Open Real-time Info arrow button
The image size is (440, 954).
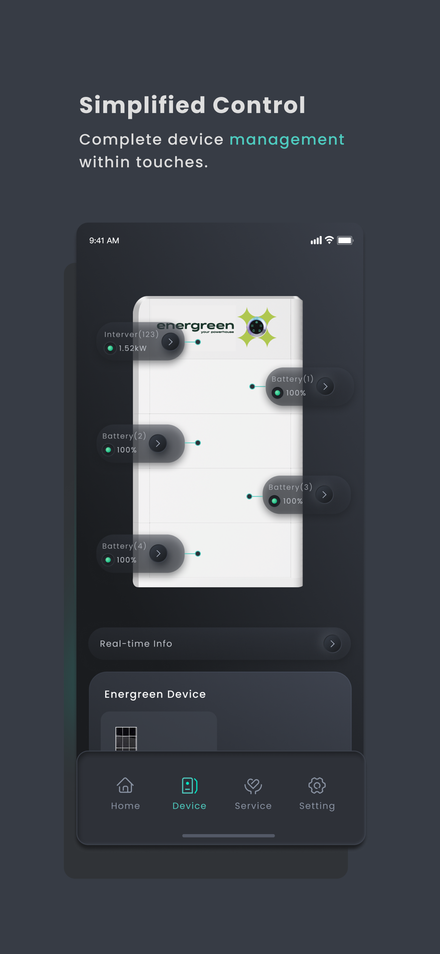coord(332,643)
